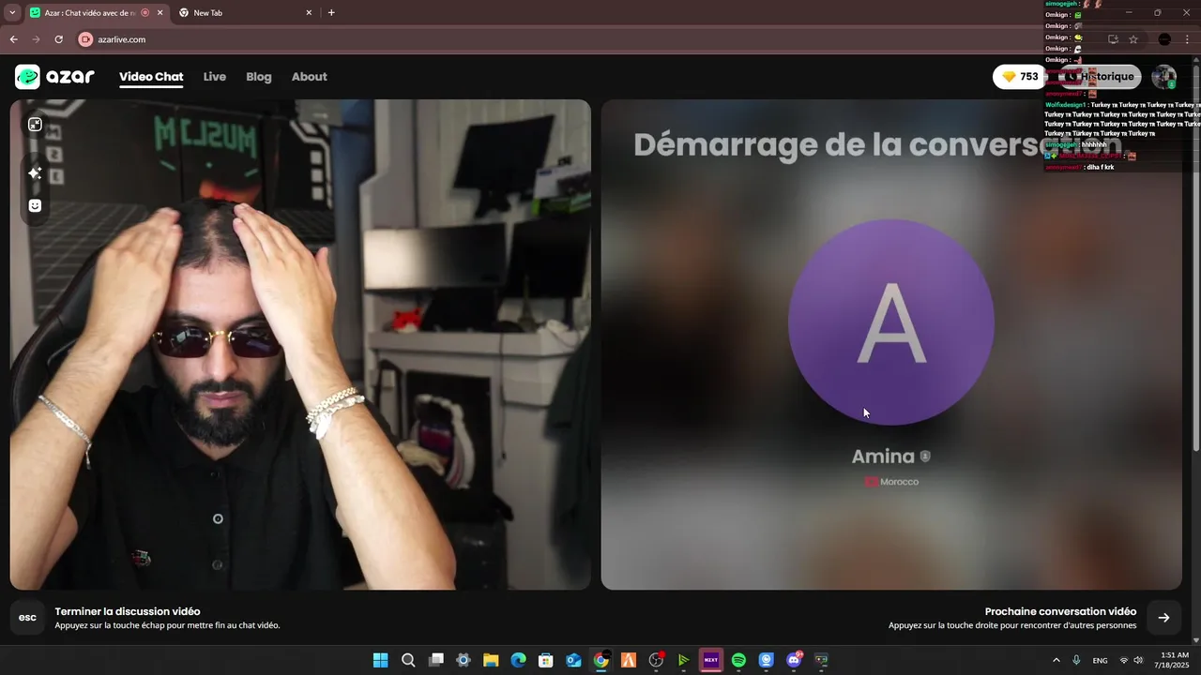Open the Wi-Fi network tray icon
1201x675 pixels.
(1124, 660)
